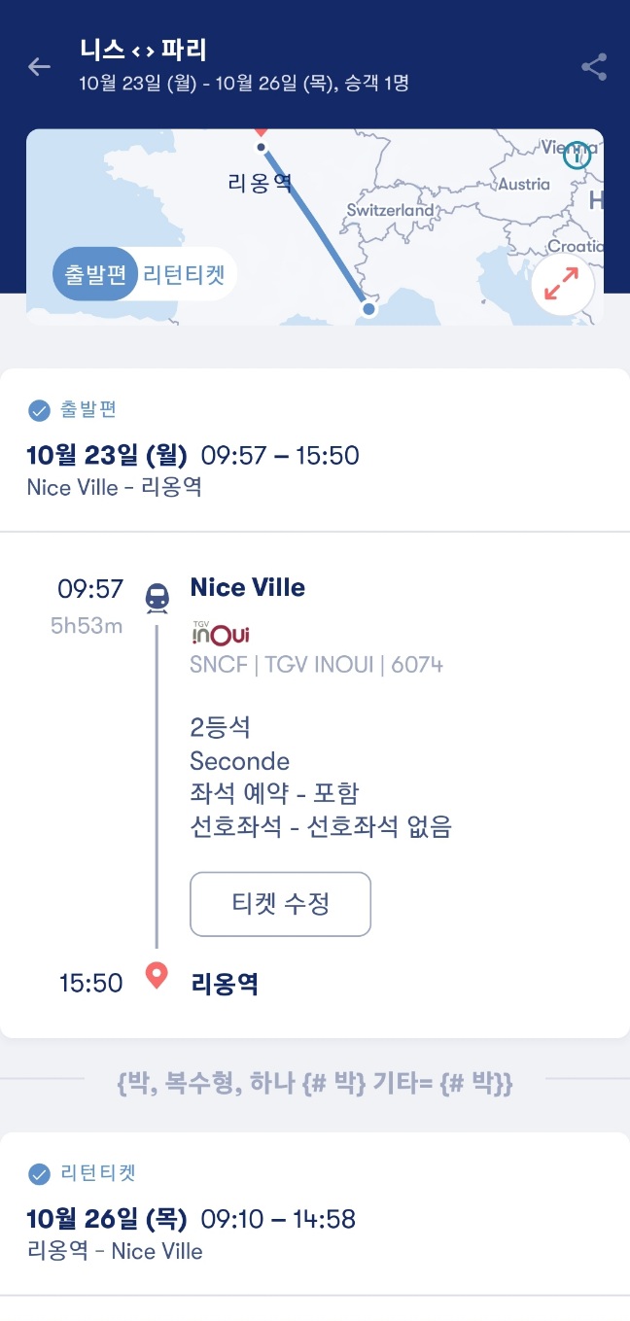Click the checkmark icon beside 출발편
The image size is (630, 1321).
click(37, 410)
